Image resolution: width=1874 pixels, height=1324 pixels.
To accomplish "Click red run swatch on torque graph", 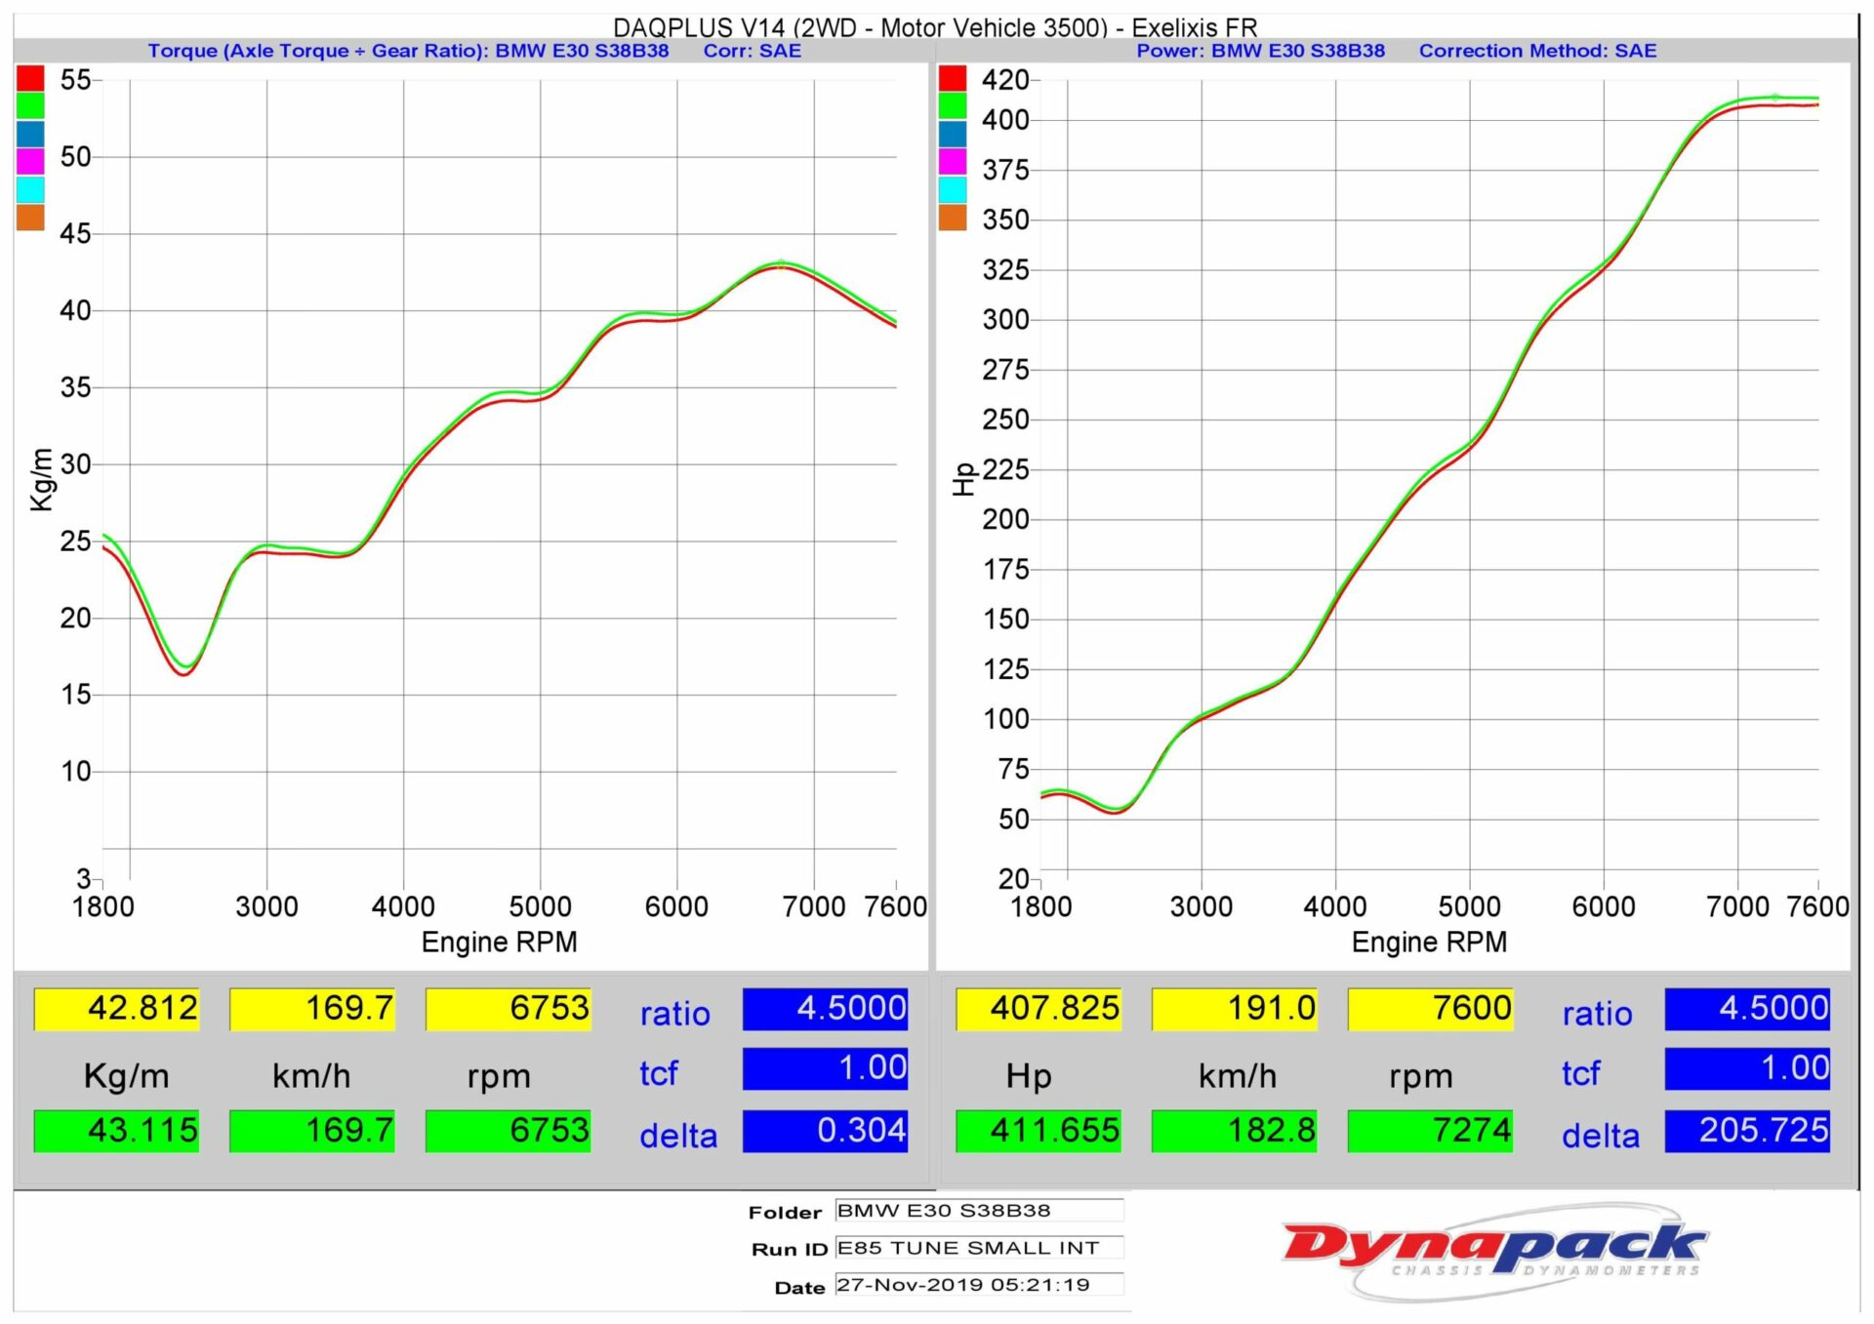I will (x=30, y=78).
